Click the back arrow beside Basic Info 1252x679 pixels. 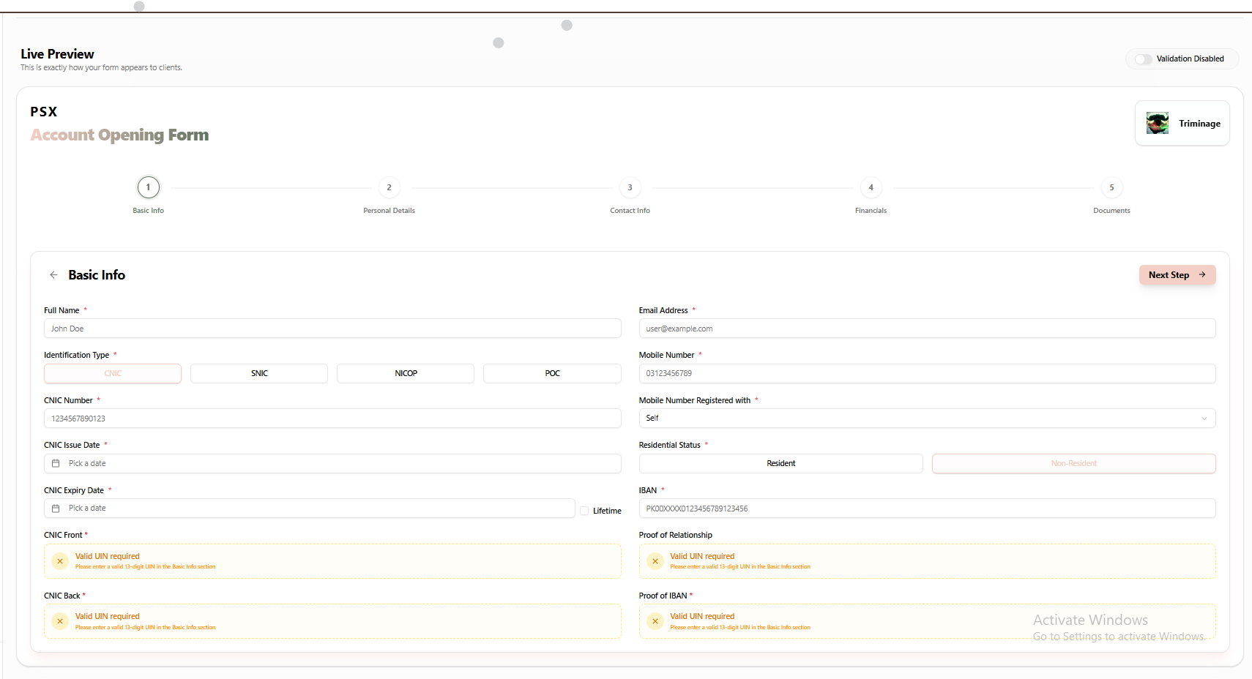click(53, 274)
